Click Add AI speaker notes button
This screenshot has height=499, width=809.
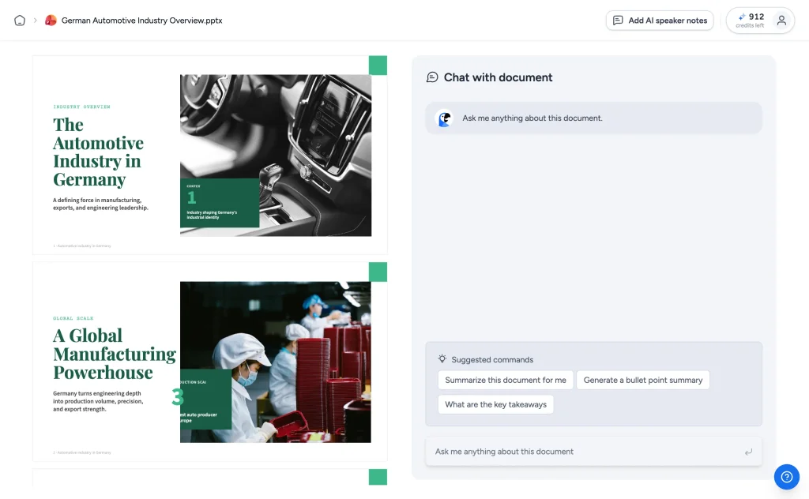pyautogui.click(x=660, y=21)
